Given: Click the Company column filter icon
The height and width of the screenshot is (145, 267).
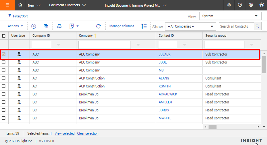Looking at the screenshot, I should coord(138,45).
